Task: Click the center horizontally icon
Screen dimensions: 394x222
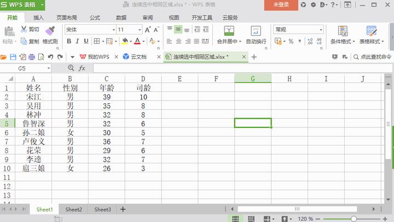Action: [178, 41]
